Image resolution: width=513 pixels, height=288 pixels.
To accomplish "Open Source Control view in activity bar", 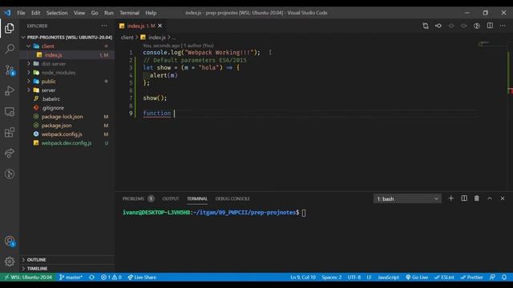I will (10, 70).
